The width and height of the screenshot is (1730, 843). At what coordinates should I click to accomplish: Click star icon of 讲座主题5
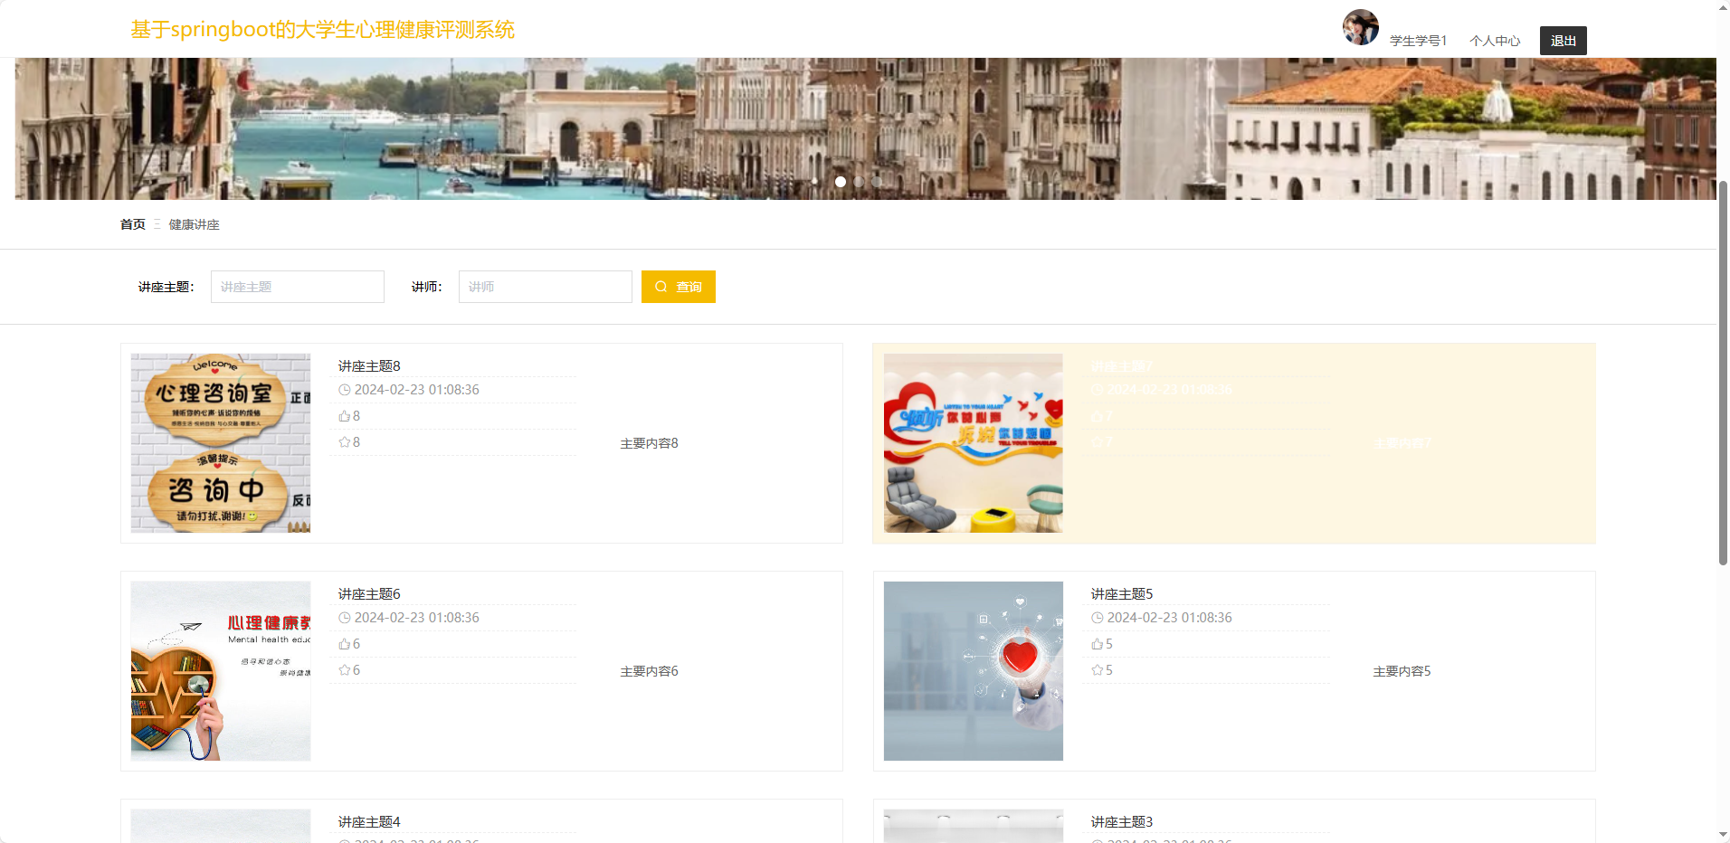(x=1097, y=670)
